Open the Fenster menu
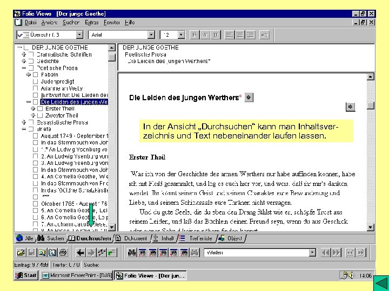Image resolution: width=389 pixels, height=291 pixels. click(112, 23)
